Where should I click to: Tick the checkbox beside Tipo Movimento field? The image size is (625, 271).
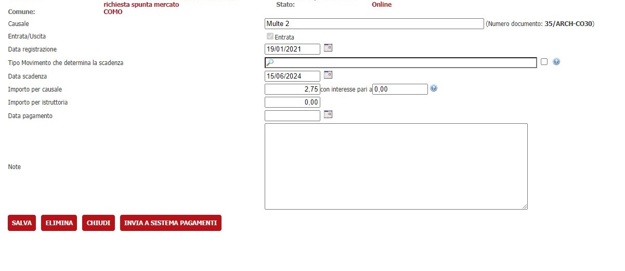point(544,62)
